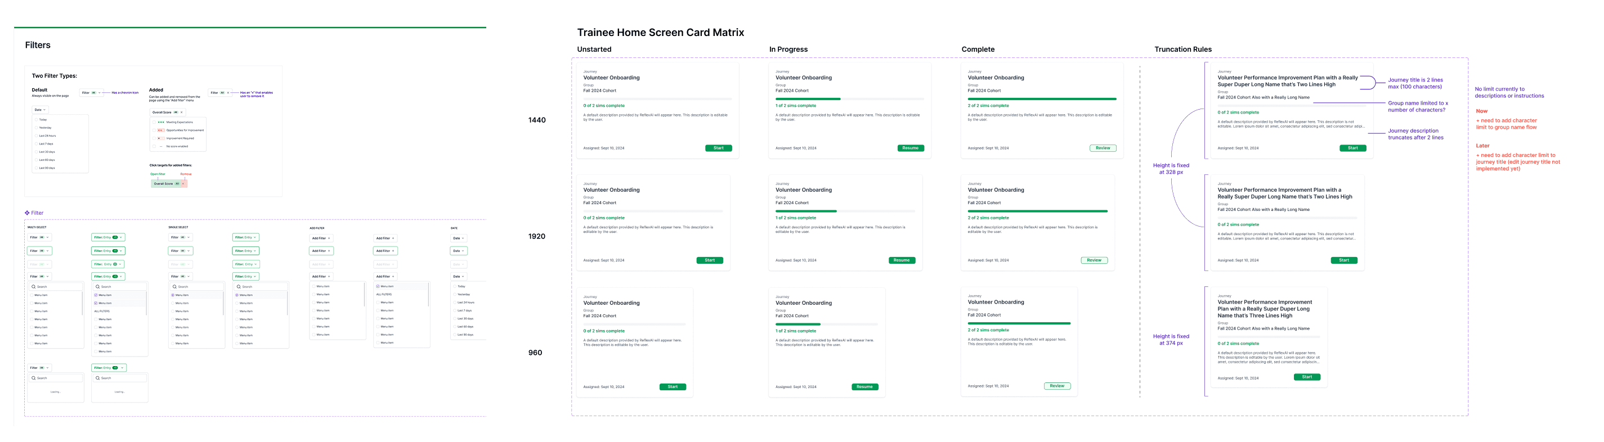Click chevron on Filter chip beside chevron annotation
The image size is (1604, 442).
pos(100,93)
